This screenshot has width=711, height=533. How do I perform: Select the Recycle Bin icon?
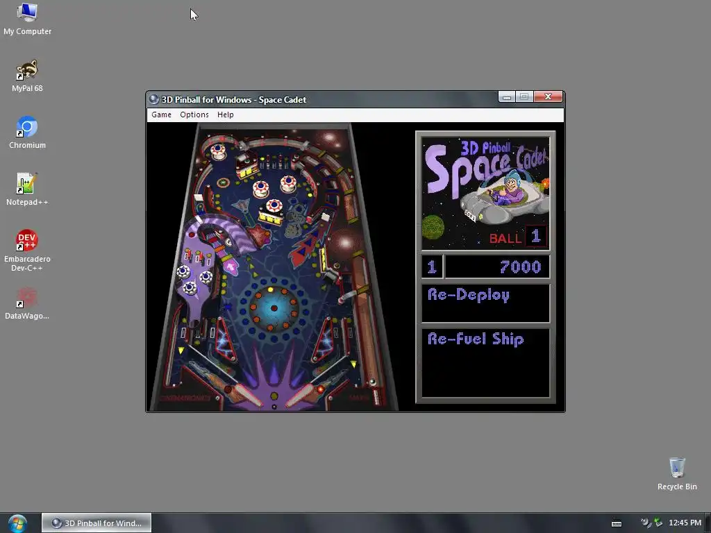coord(677,474)
